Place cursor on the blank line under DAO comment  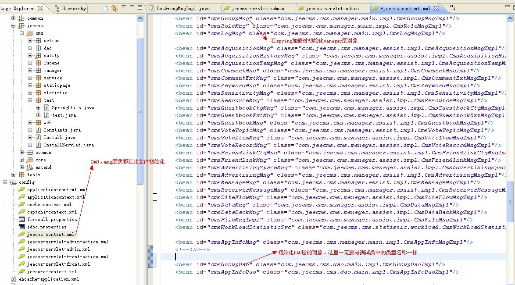(333, 257)
